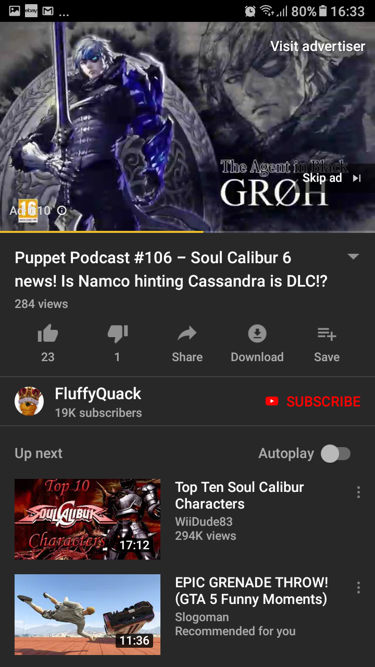Tap the Share arrow icon
Viewport: 375px width, 667px height.
187,333
